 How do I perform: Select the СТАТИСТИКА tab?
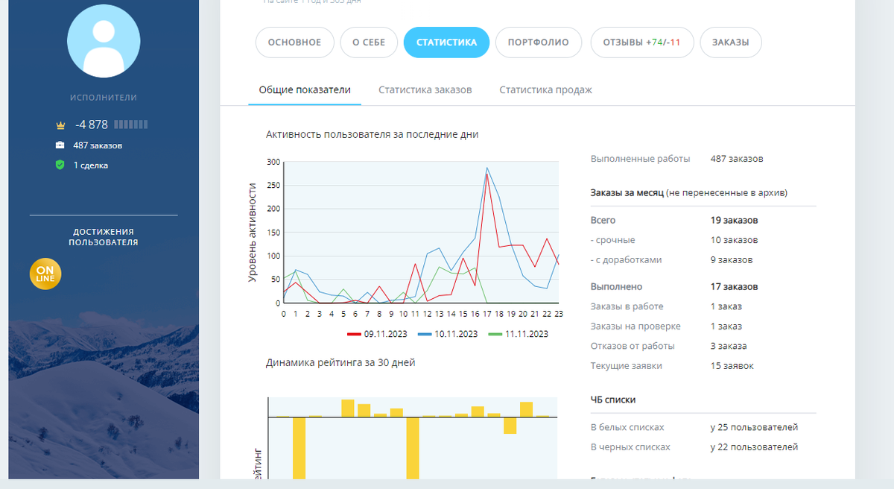tap(446, 42)
